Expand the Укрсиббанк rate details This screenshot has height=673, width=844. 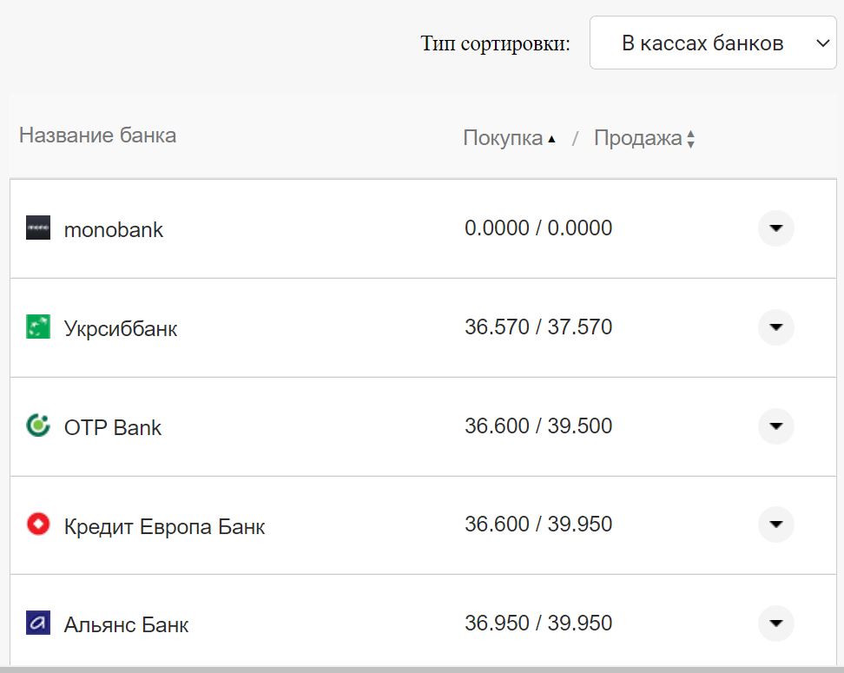click(775, 327)
